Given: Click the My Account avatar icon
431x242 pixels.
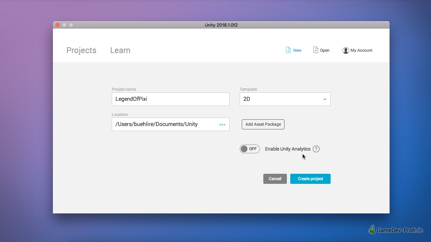Looking at the screenshot, I should tap(345, 50).
